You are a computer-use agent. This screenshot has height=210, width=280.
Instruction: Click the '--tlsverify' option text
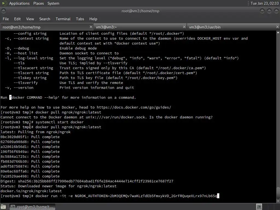point(26,83)
